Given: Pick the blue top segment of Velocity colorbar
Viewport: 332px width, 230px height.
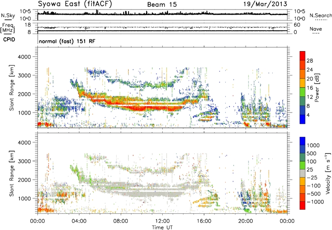Looking at the screenshot, I should 303,141.
